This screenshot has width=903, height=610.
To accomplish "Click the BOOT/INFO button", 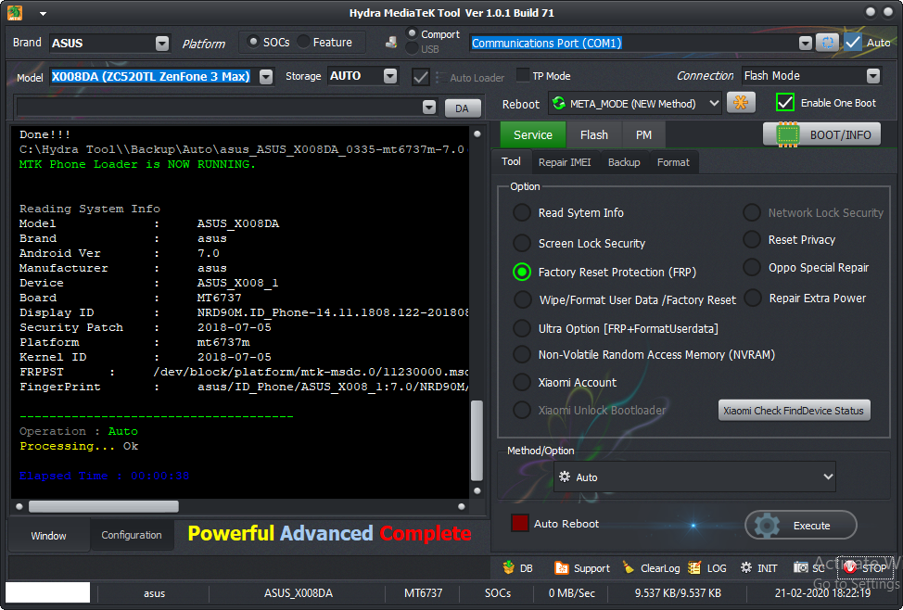I will (821, 134).
